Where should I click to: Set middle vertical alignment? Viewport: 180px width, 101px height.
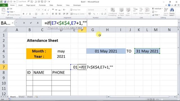(56, 10)
